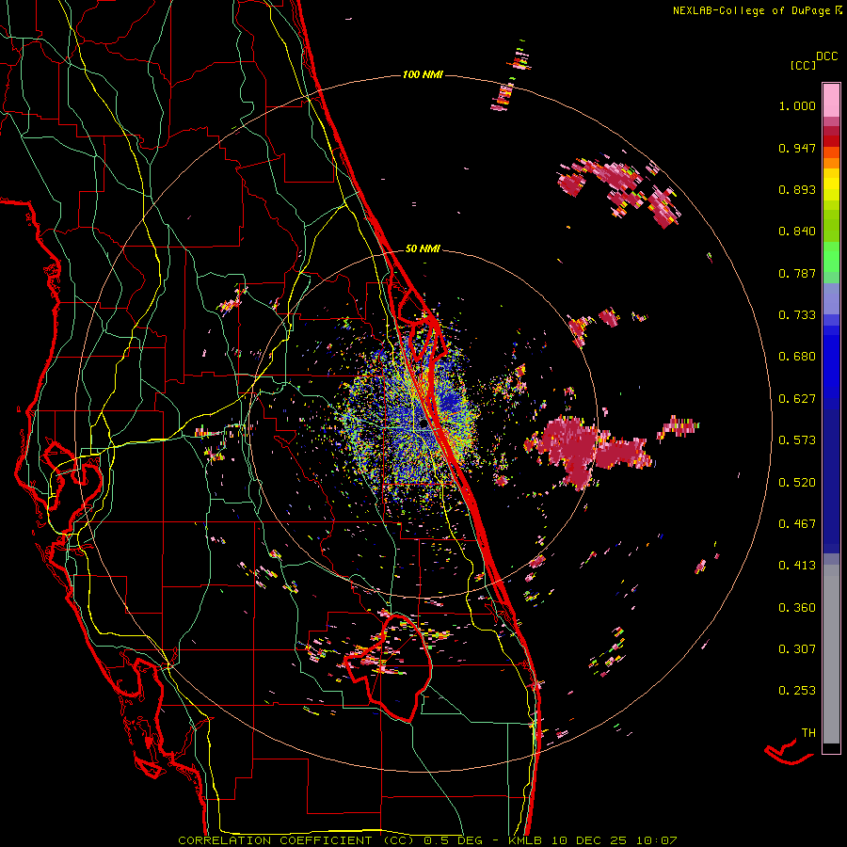The image size is (847, 847).
Task: Pick the gray segment of the color bar
Action: point(831,654)
